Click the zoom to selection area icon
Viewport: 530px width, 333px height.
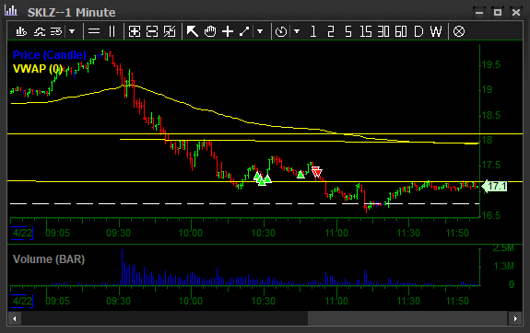pos(170,31)
